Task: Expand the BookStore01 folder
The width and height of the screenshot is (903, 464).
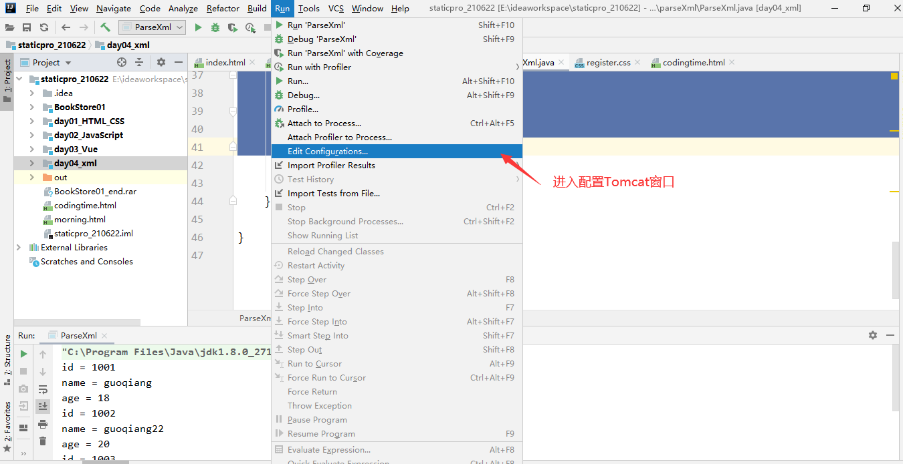Action: 31,107
